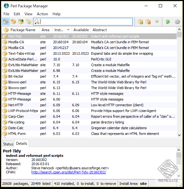Click the Perl Package Manager title icon

tap(6, 6)
